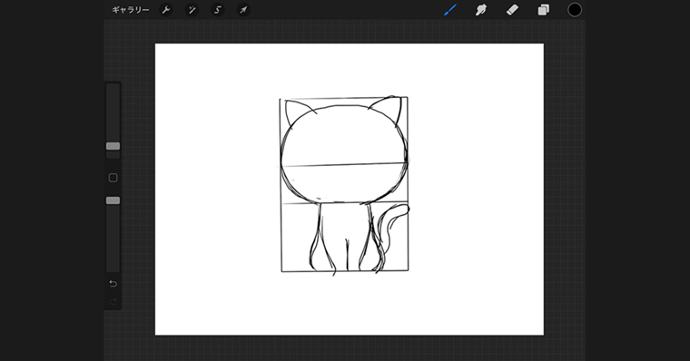This screenshot has height=361, width=690.
Task: Open the Actions wrench menu
Action: (x=166, y=10)
